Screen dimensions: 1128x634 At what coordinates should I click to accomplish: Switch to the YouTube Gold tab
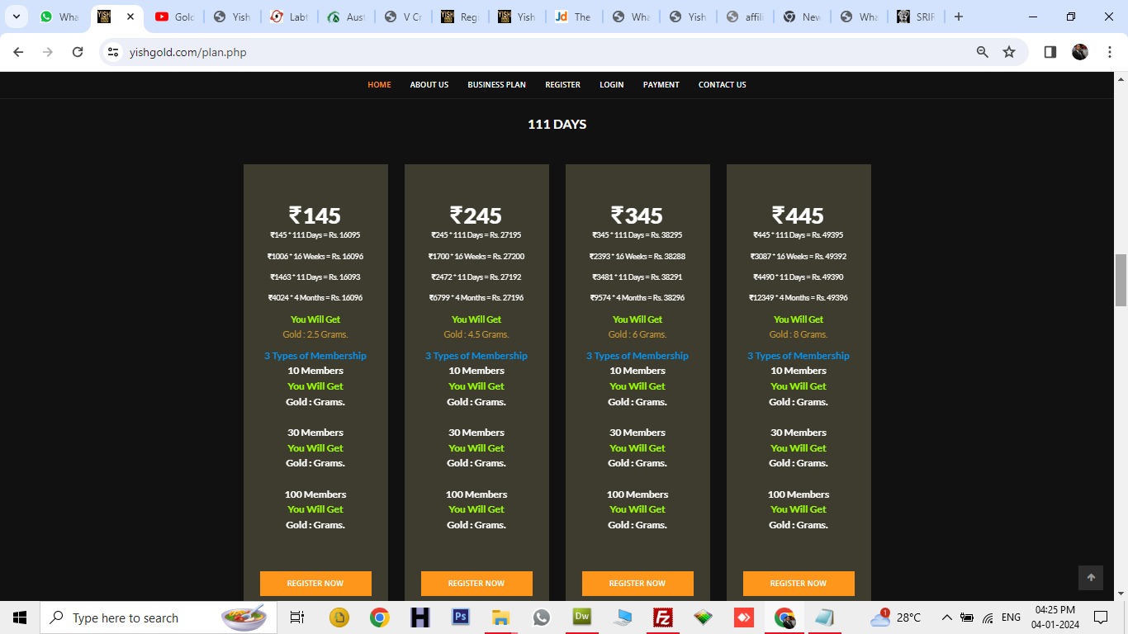(x=175, y=17)
